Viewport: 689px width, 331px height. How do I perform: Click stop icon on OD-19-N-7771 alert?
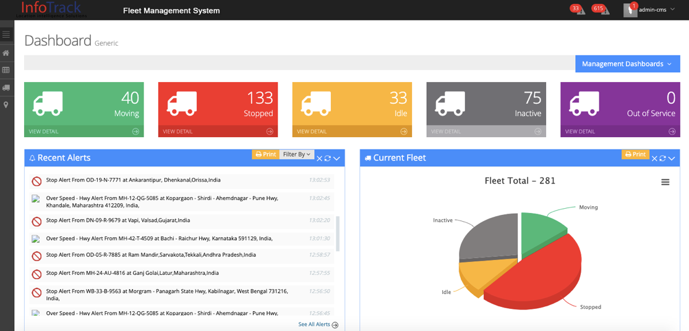click(36, 182)
